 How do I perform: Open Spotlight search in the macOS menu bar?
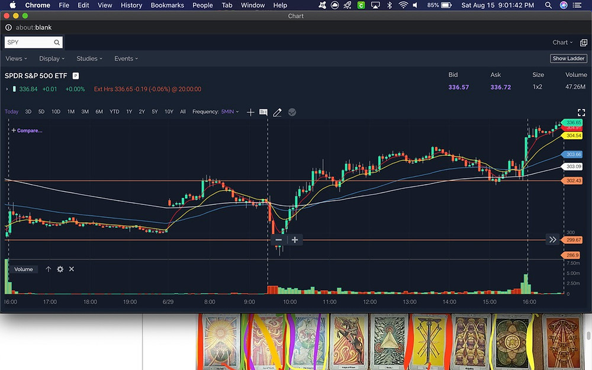point(548,5)
